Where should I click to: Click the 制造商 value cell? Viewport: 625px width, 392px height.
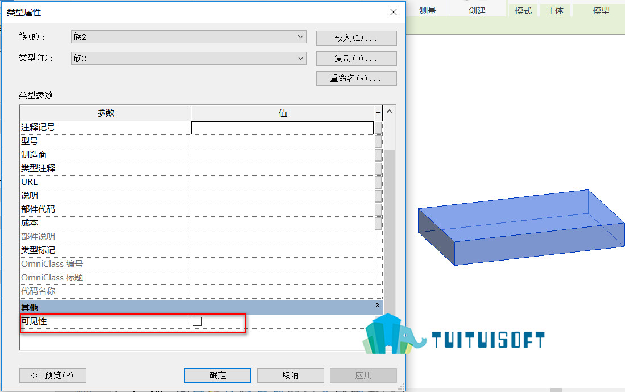click(x=282, y=155)
